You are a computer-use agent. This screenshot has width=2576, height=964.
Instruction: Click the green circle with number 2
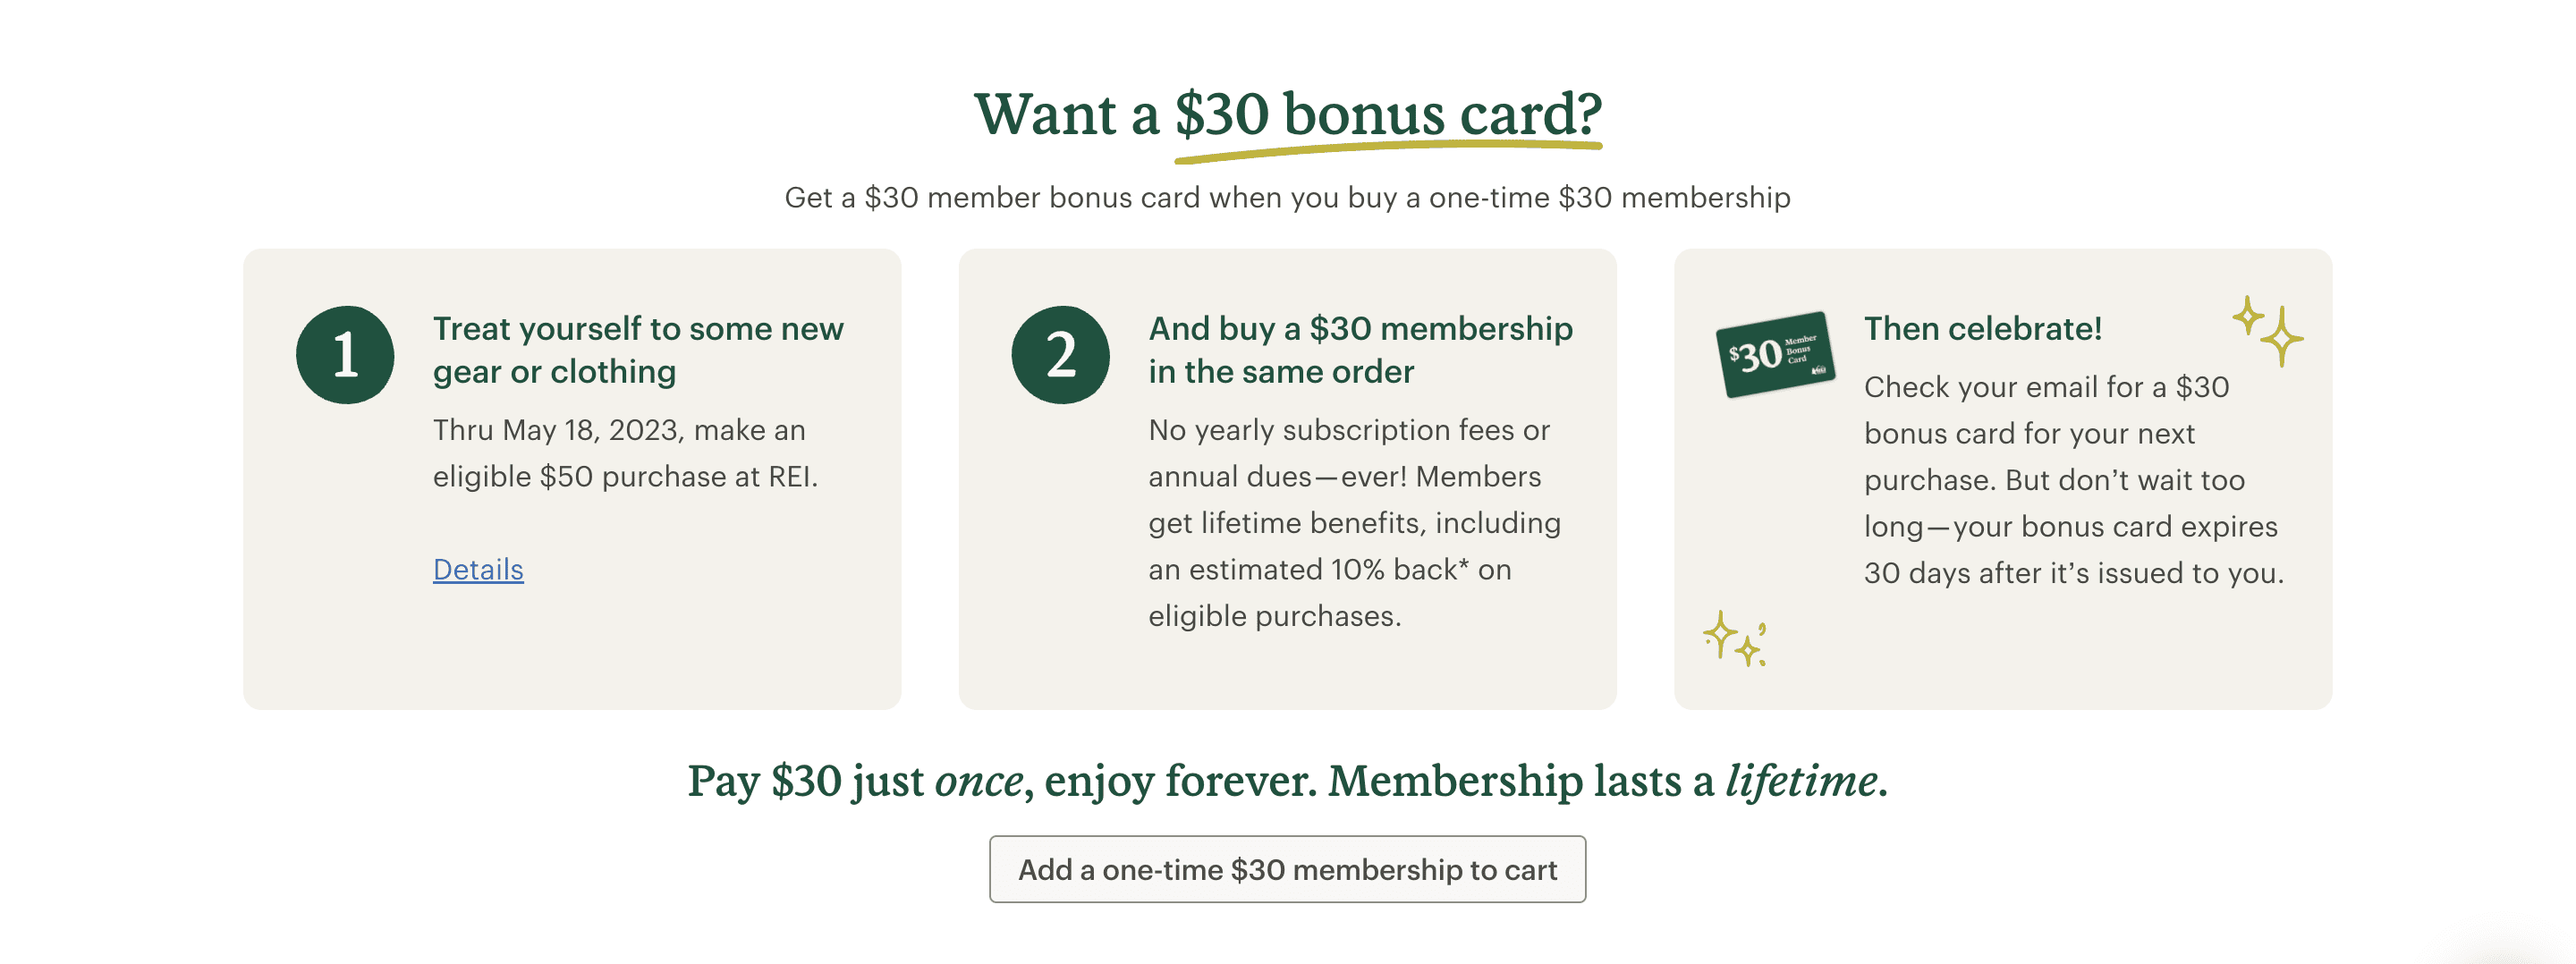pyautogui.click(x=1060, y=355)
